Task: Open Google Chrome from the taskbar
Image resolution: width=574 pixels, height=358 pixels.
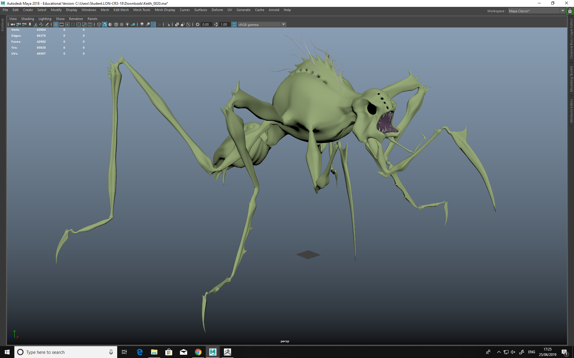Action: pos(198,352)
